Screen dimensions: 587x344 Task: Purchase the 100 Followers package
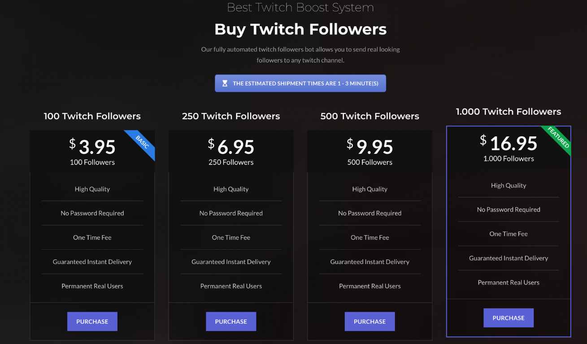click(92, 322)
